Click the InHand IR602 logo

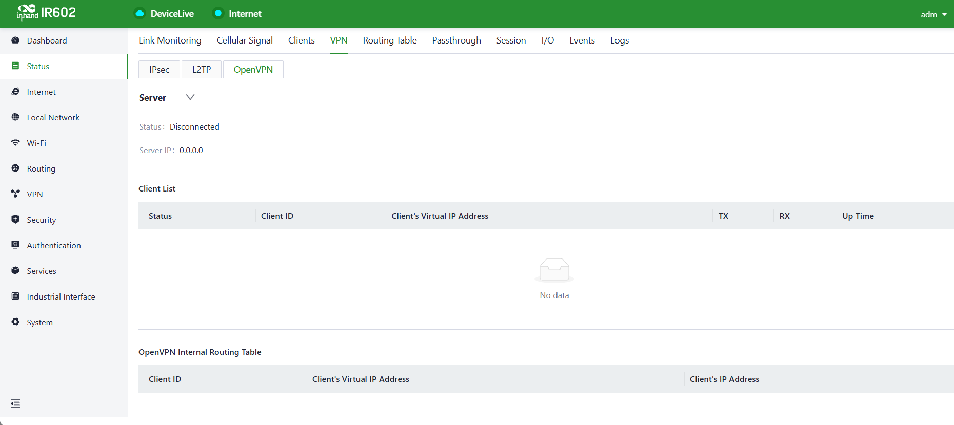point(46,12)
